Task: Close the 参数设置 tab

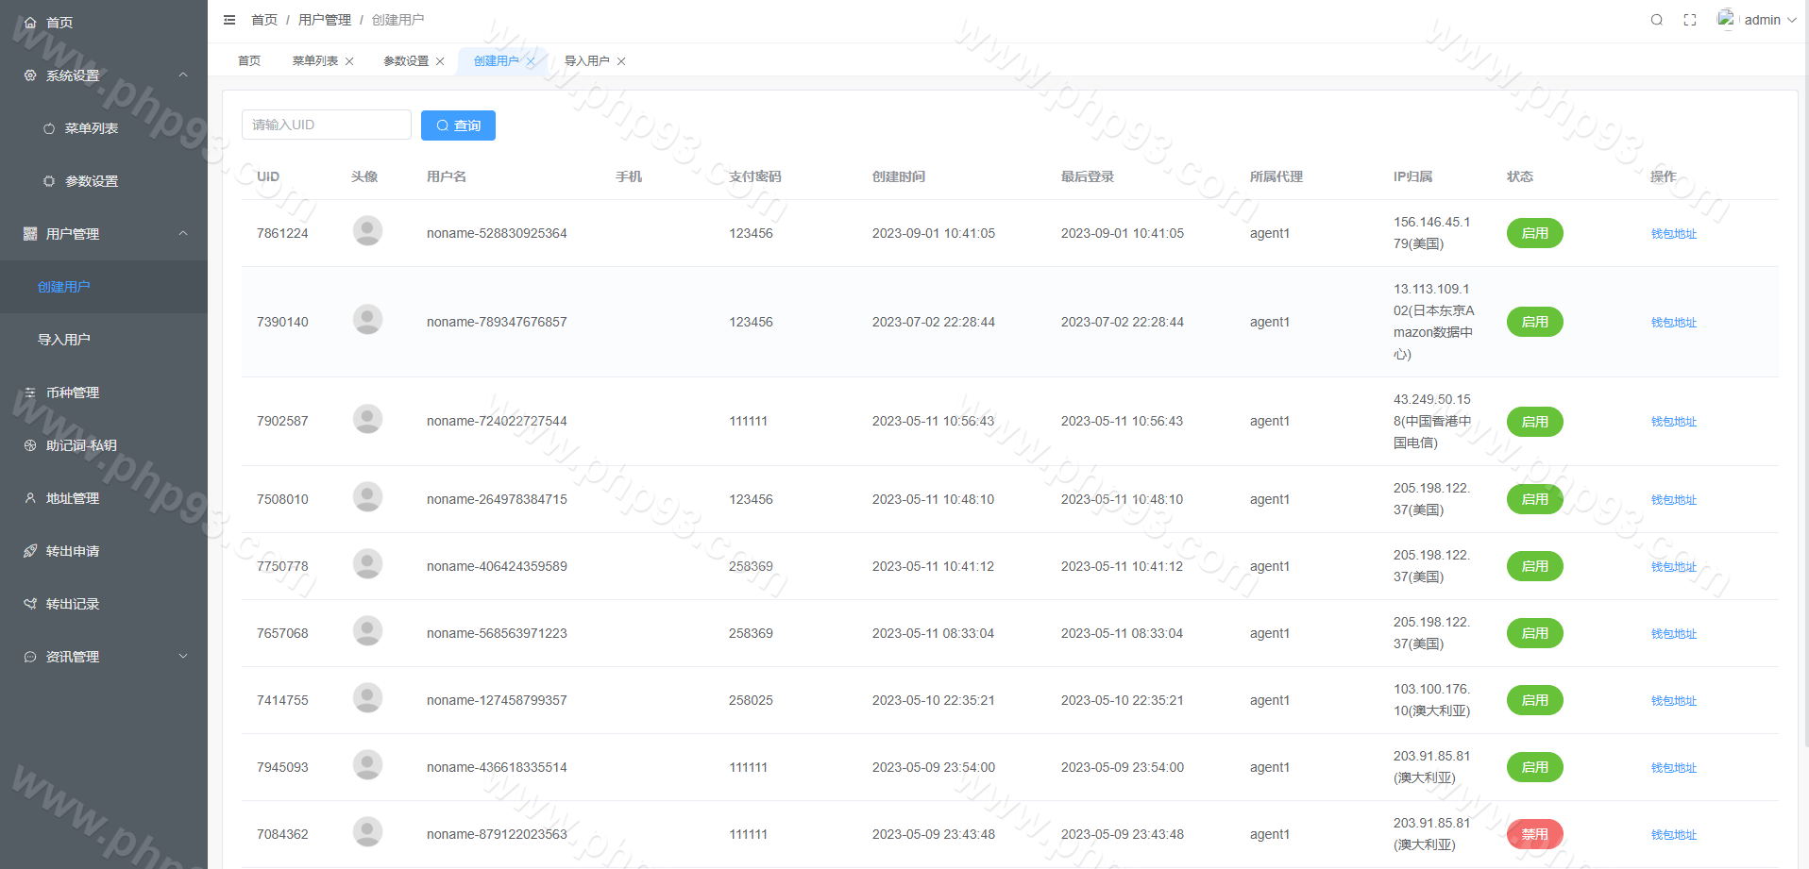Action: pyautogui.click(x=440, y=61)
